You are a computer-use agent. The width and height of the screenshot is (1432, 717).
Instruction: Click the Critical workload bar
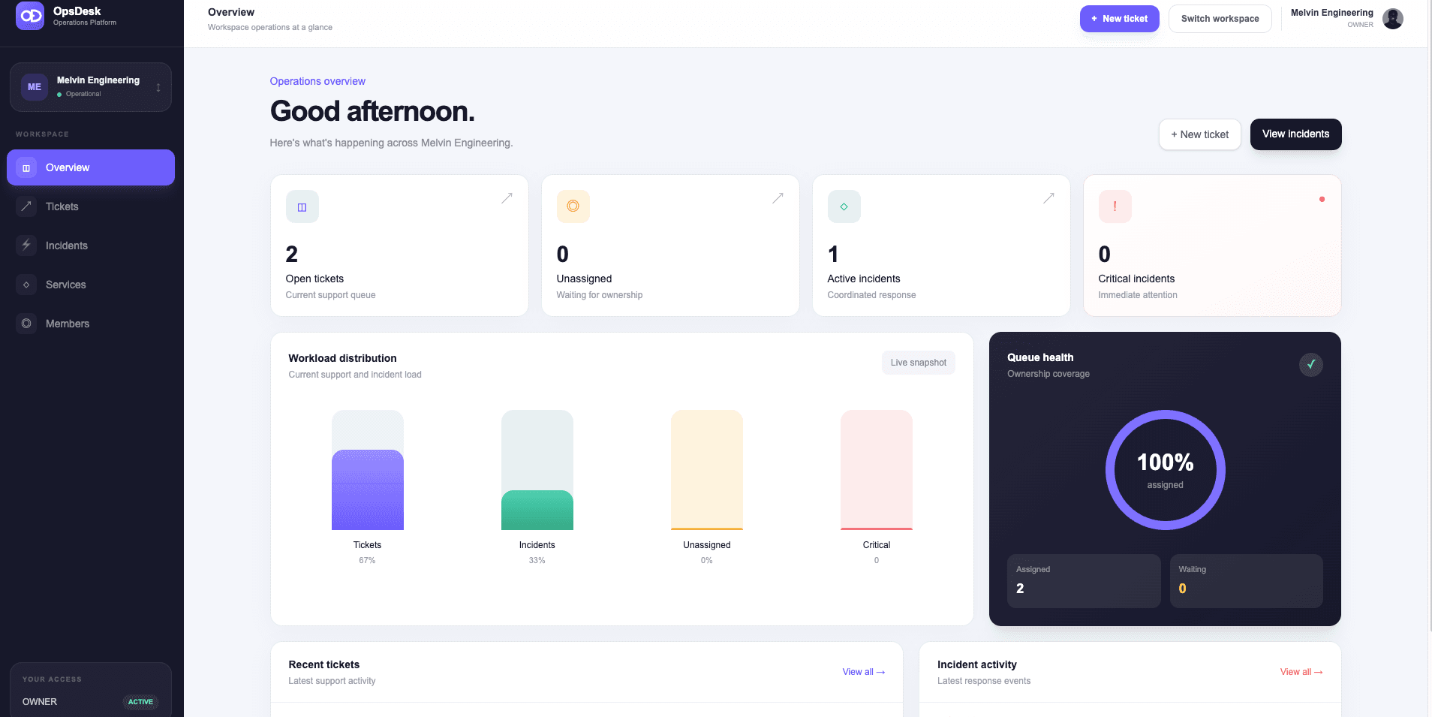[x=877, y=470]
